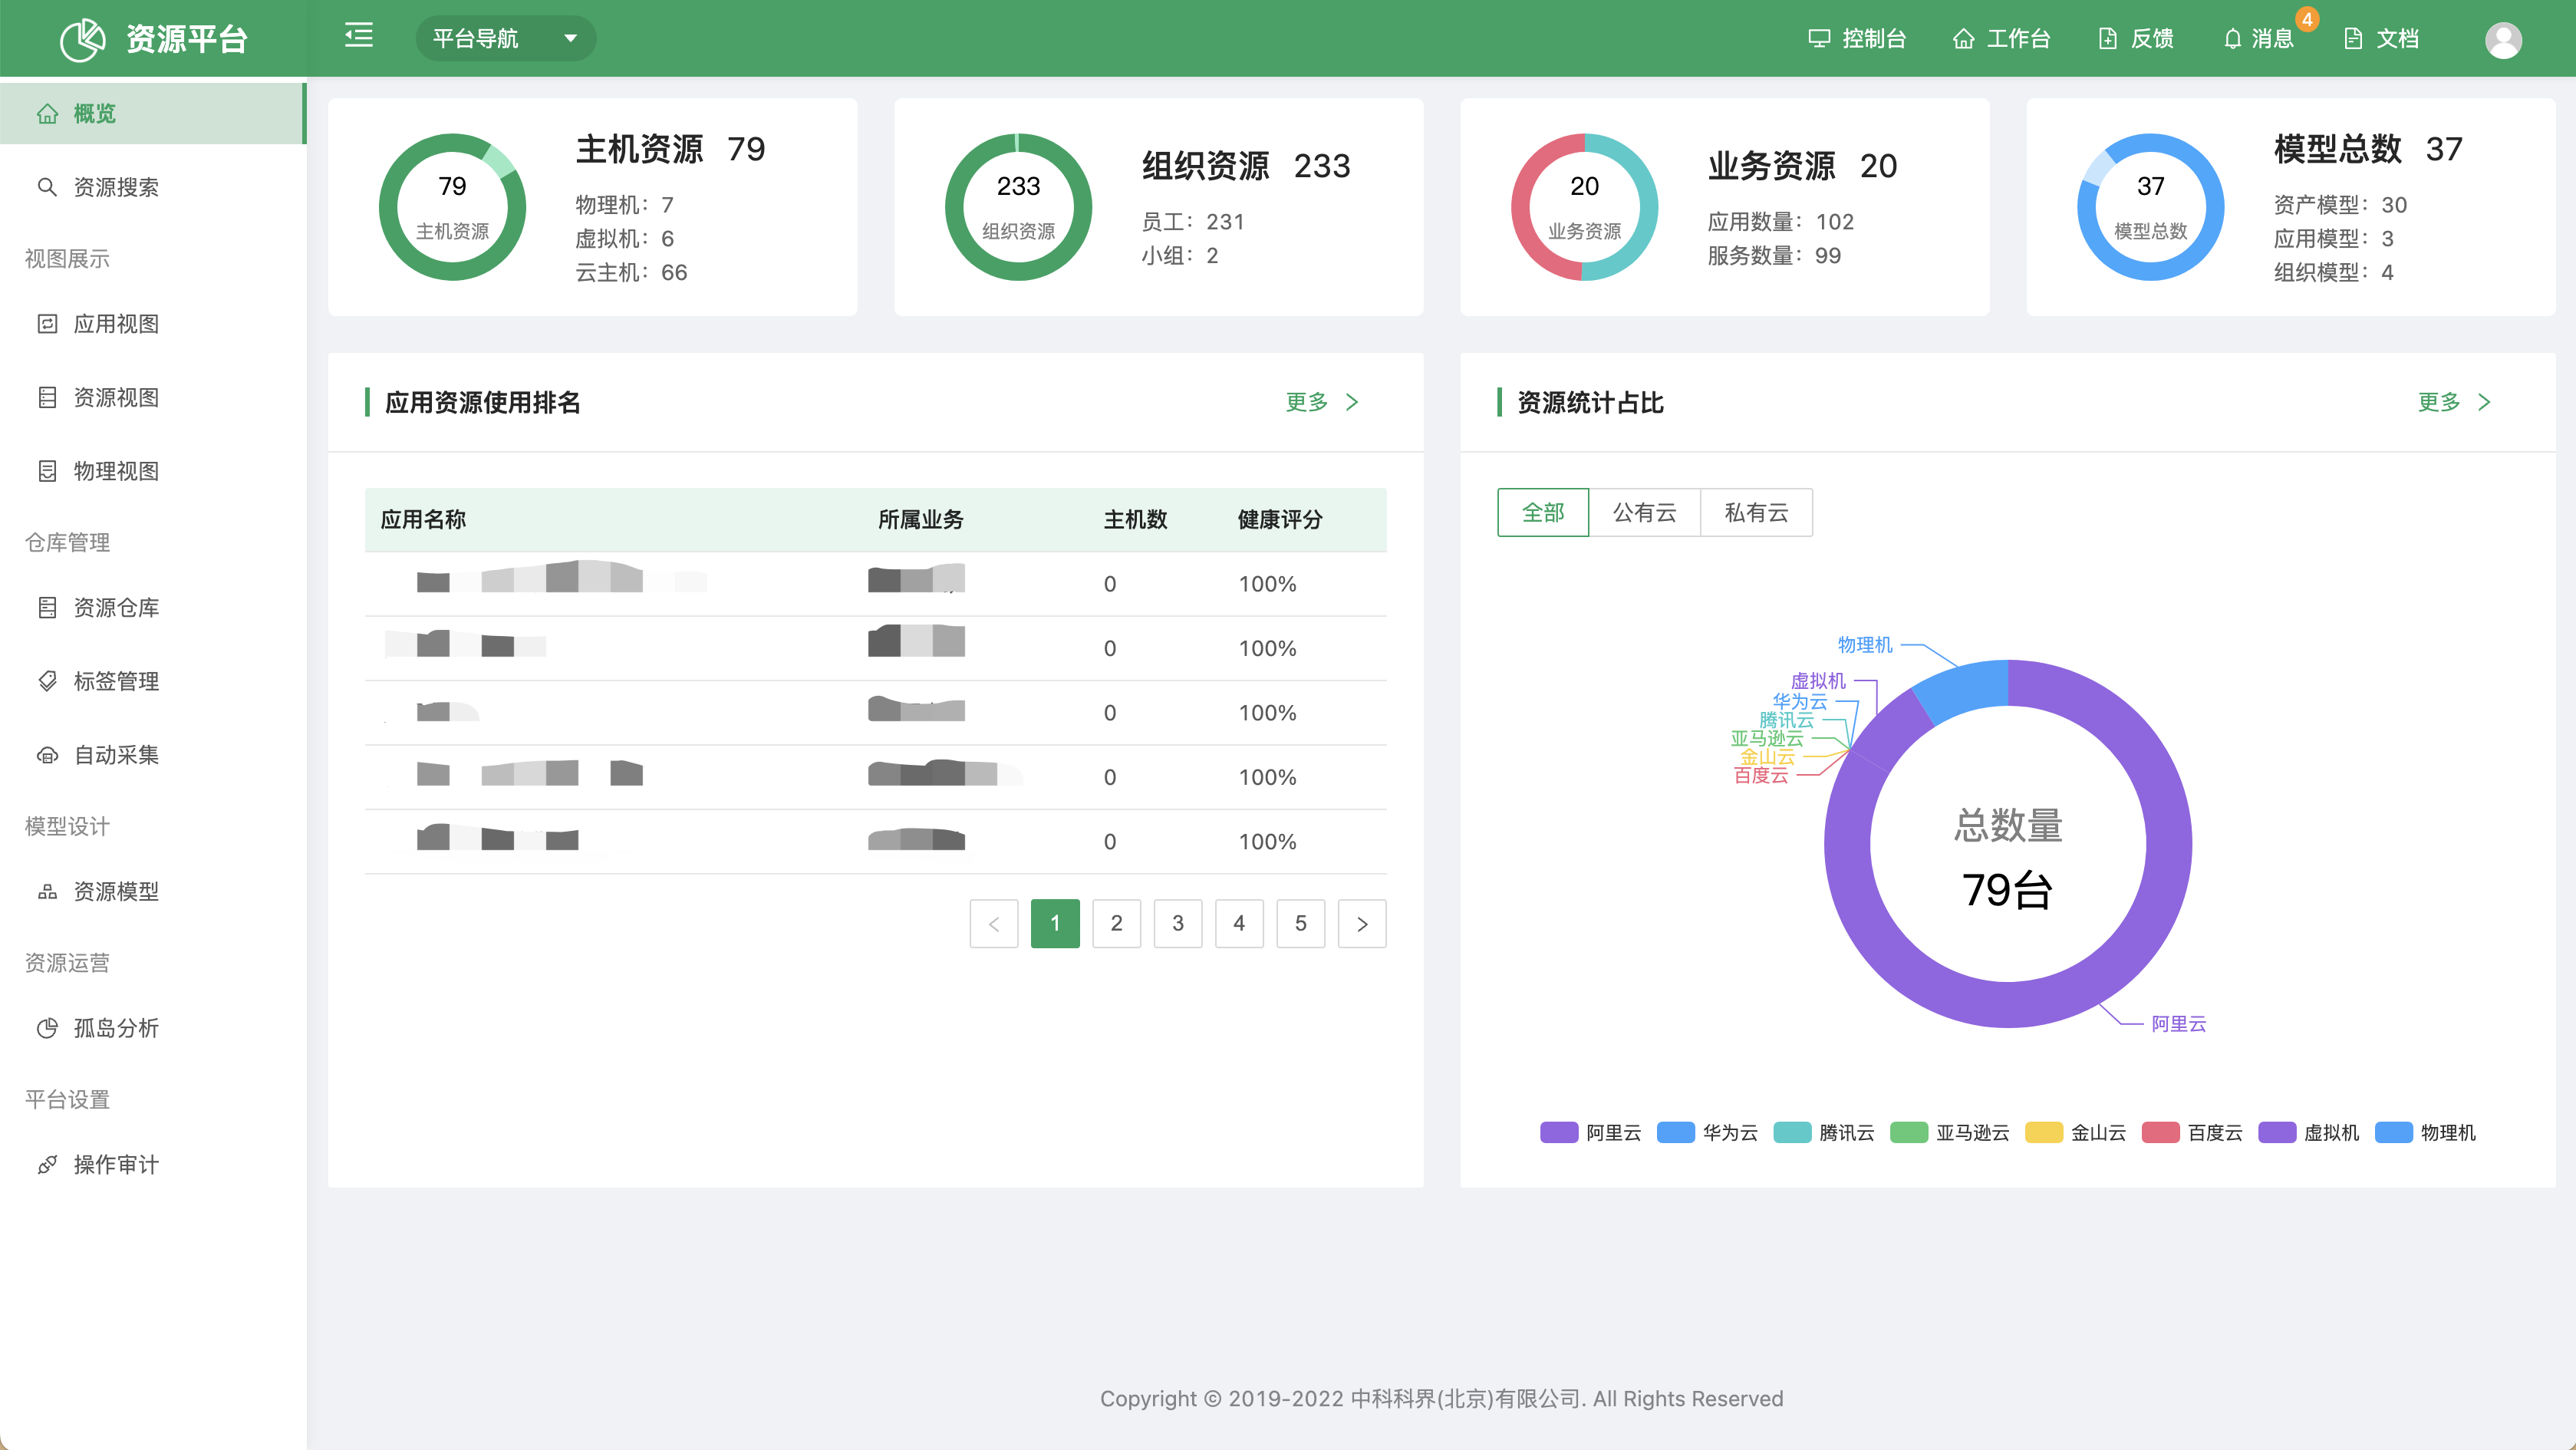2576x1450 pixels.
Task: Click the 自动采集 cloud icon
Action: point(47,755)
